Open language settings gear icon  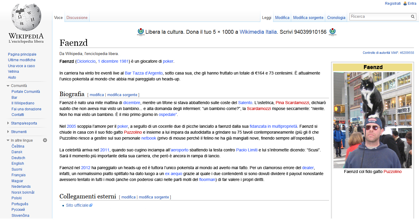(x=45, y=140)
